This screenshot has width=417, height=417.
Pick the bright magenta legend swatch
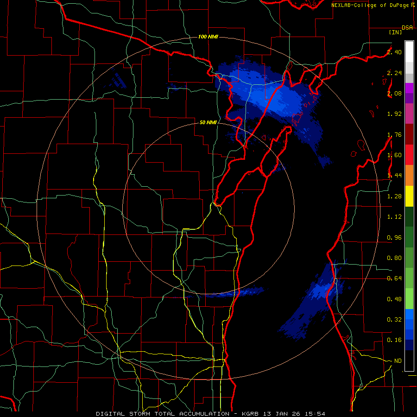[409, 88]
